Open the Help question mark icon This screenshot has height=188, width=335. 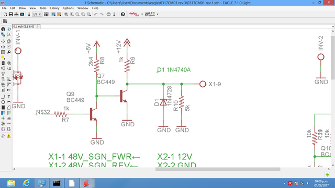[122, 14]
